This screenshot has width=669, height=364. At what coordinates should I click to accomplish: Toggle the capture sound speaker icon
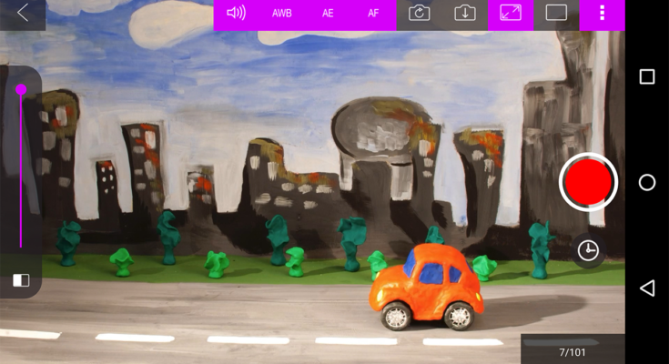[236, 14]
